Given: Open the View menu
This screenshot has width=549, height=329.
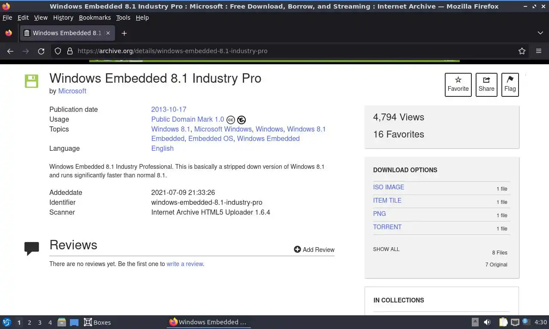Looking at the screenshot, I should click(41, 18).
